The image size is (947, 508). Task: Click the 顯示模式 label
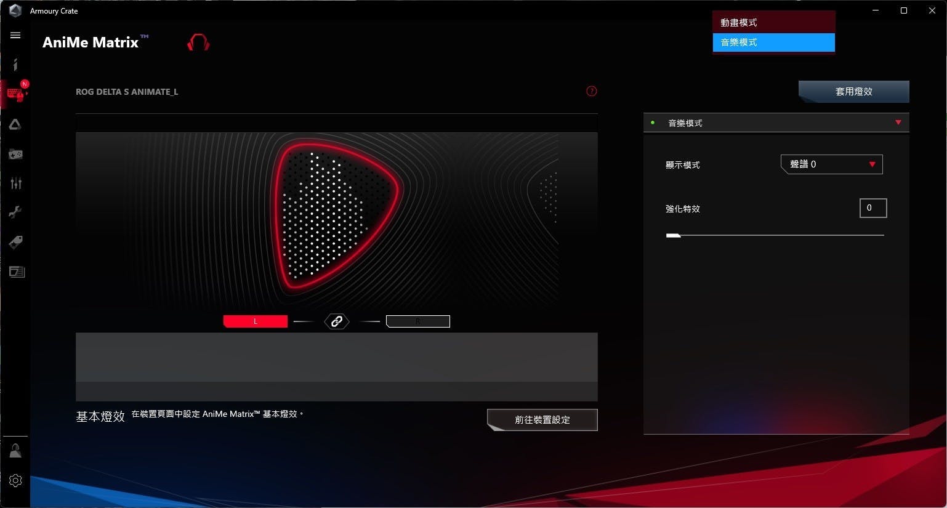(683, 165)
